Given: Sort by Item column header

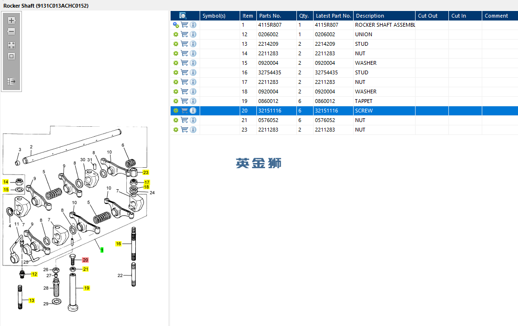Looking at the screenshot, I should point(248,16).
